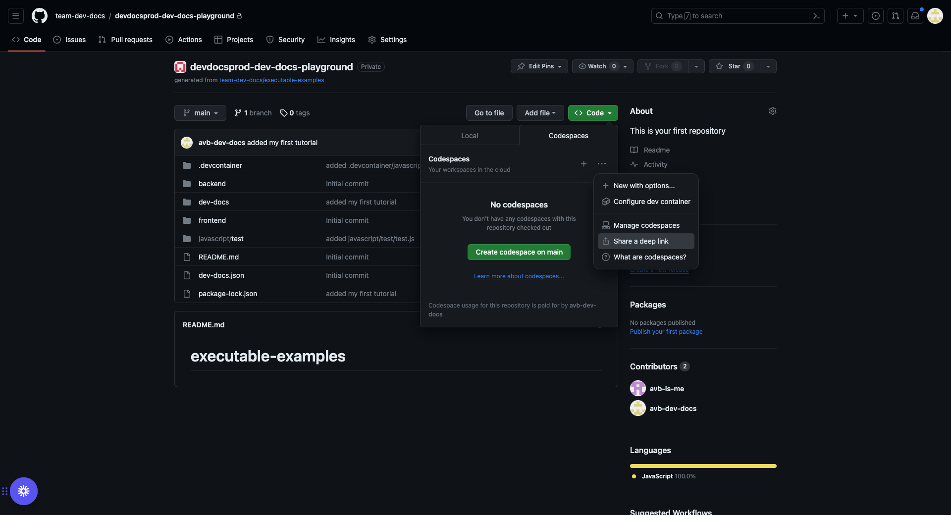
Task: Click the plus icon to create new codespace
Action: pyautogui.click(x=584, y=163)
